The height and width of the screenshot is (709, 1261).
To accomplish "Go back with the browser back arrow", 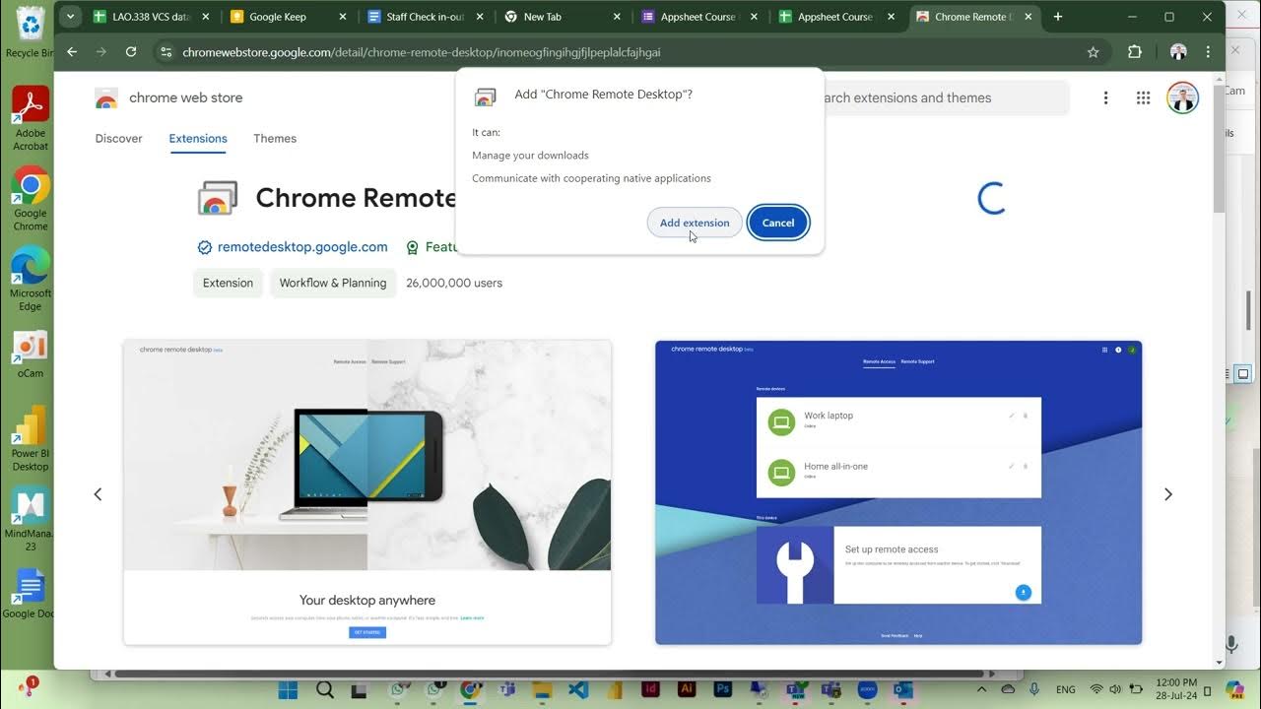I will 72,52.
